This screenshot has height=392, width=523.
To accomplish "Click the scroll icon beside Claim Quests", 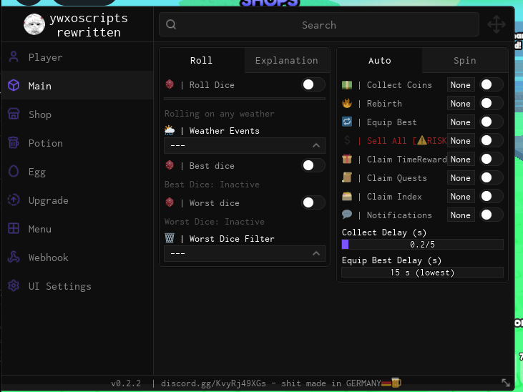I will click(x=347, y=177).
